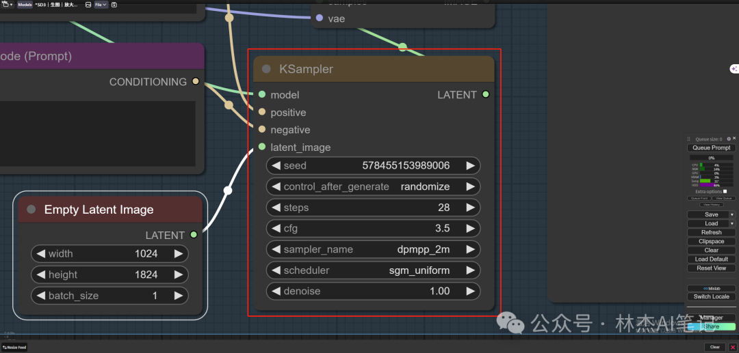Open the sampler_name dpmpp_2m combo
This screenshot has width=739, height=353.
(374, 249)
